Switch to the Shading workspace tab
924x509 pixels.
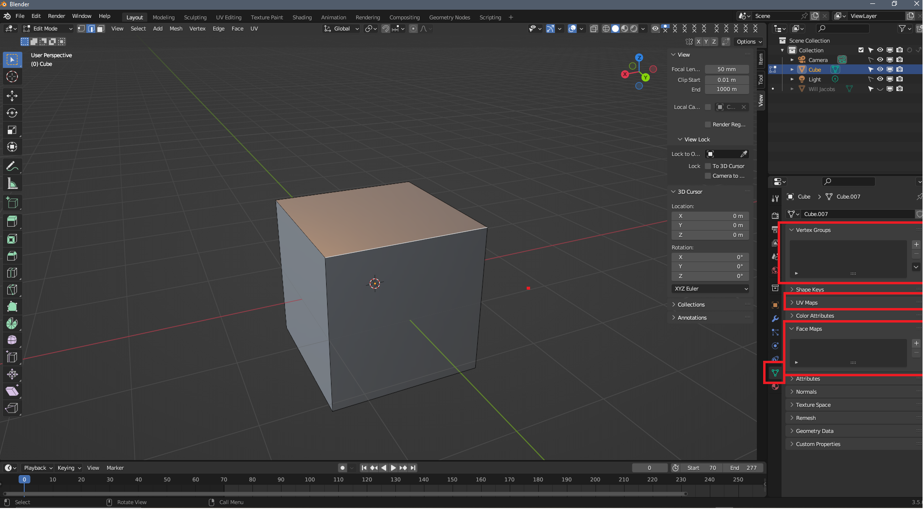point(302,17)
